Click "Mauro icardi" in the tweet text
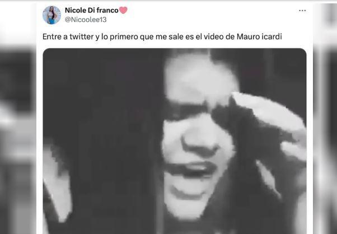Viewport: 337px width, 234px height. 259,36
